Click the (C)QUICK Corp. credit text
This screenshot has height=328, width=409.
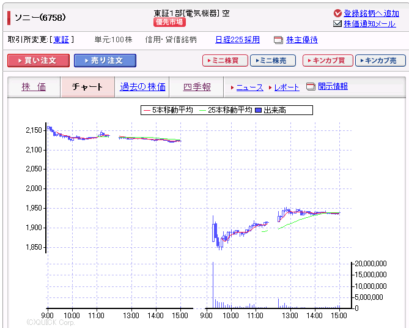[x=51, y=322]
